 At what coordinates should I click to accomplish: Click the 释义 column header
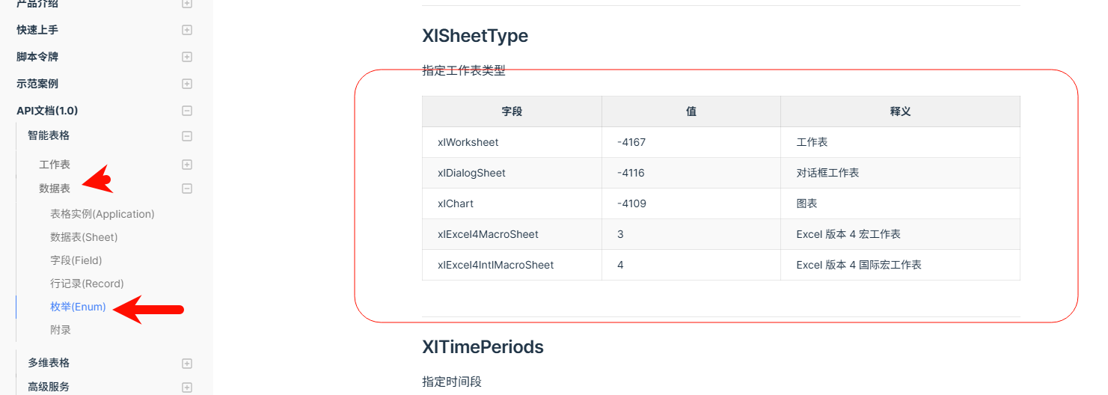click(x=900, y=111)
